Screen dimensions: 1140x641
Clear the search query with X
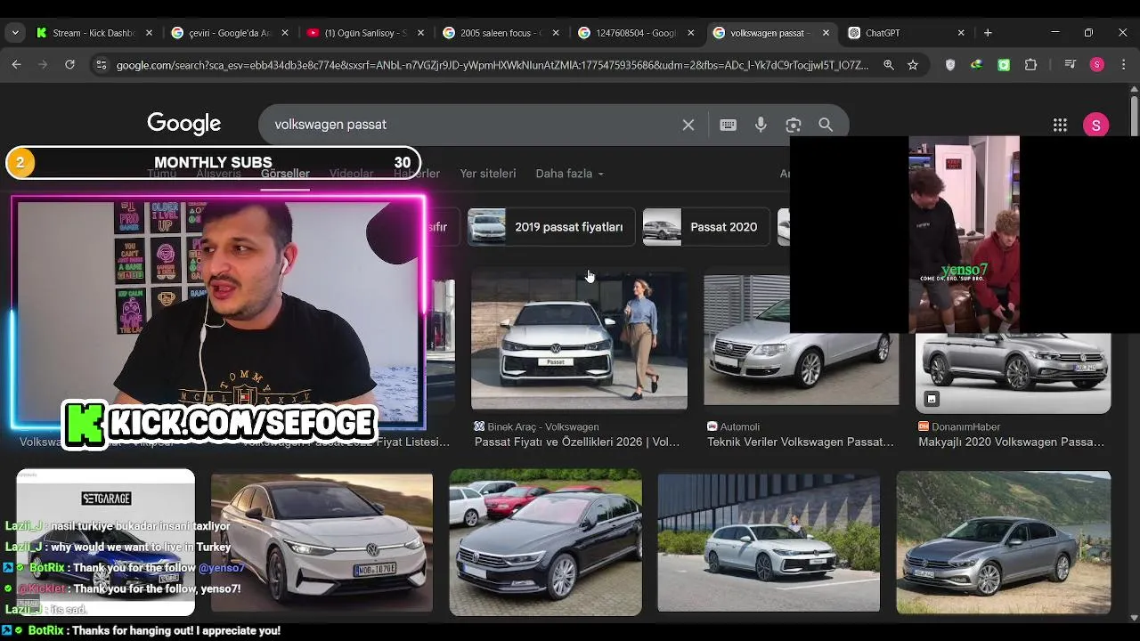click(x=688, y=125)
